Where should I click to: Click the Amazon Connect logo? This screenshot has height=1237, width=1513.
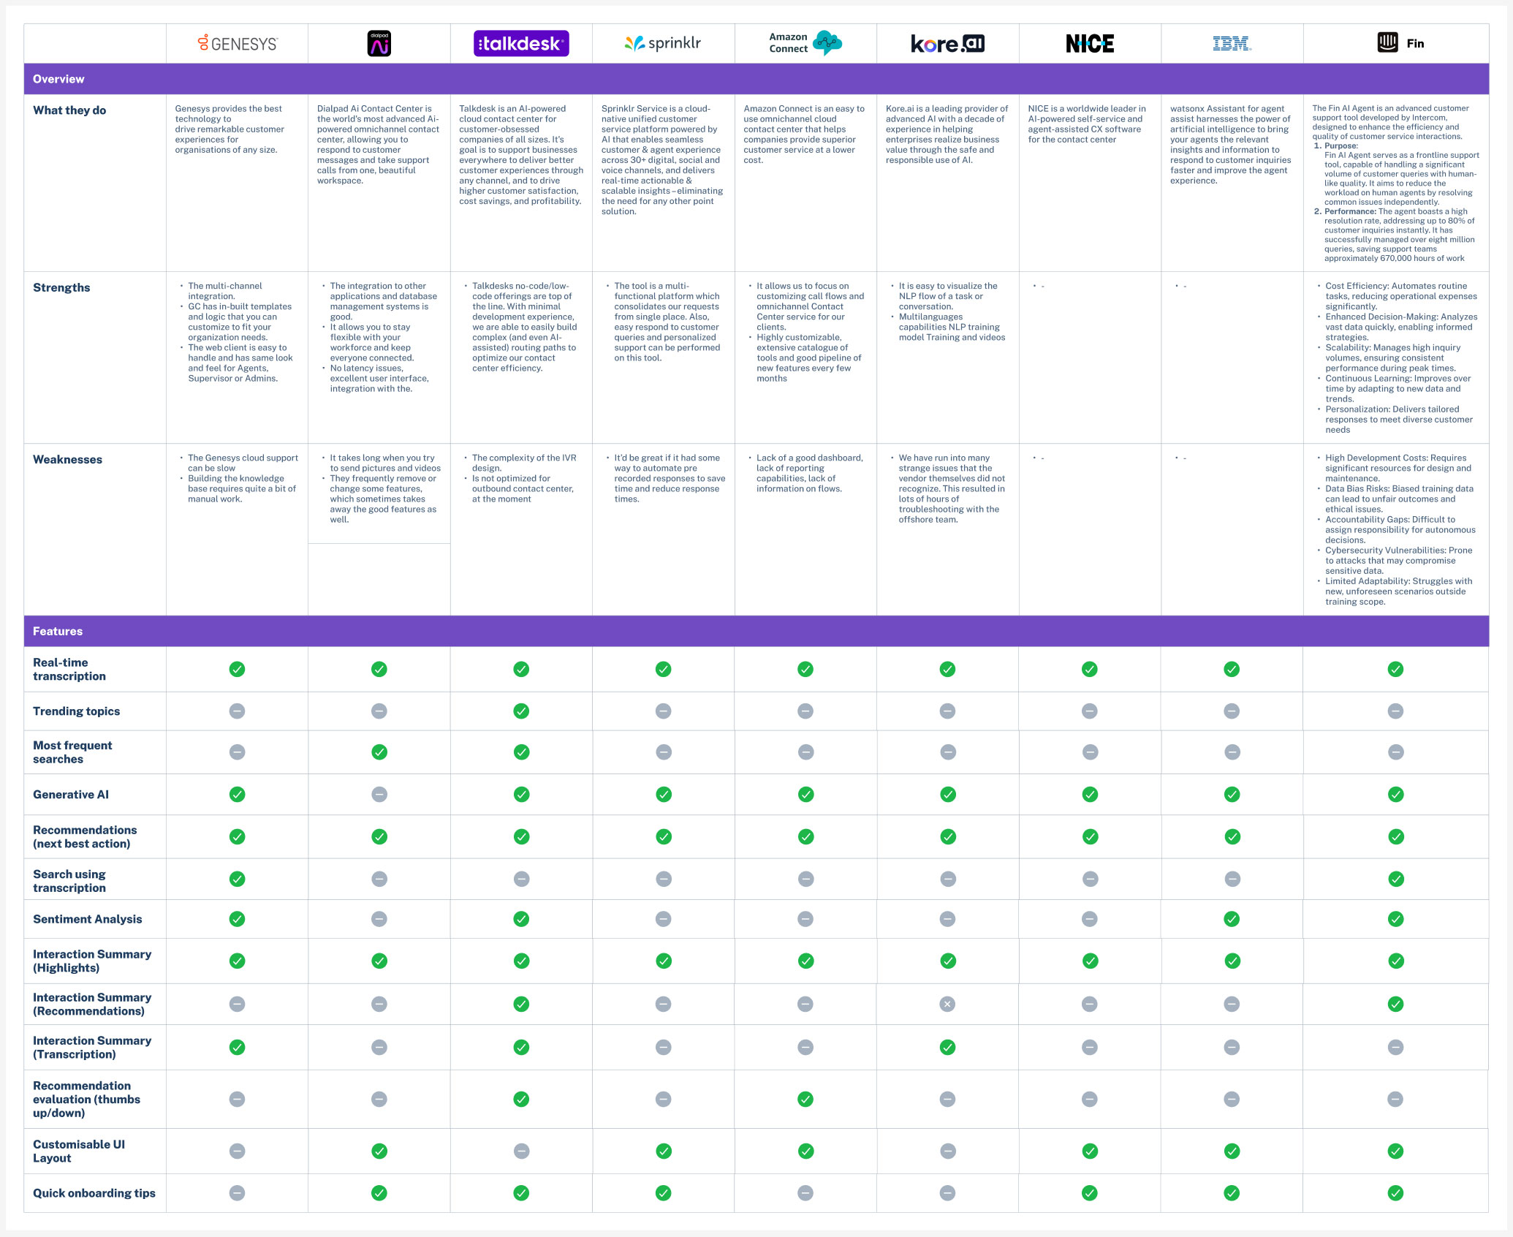[x=804, y=42]
